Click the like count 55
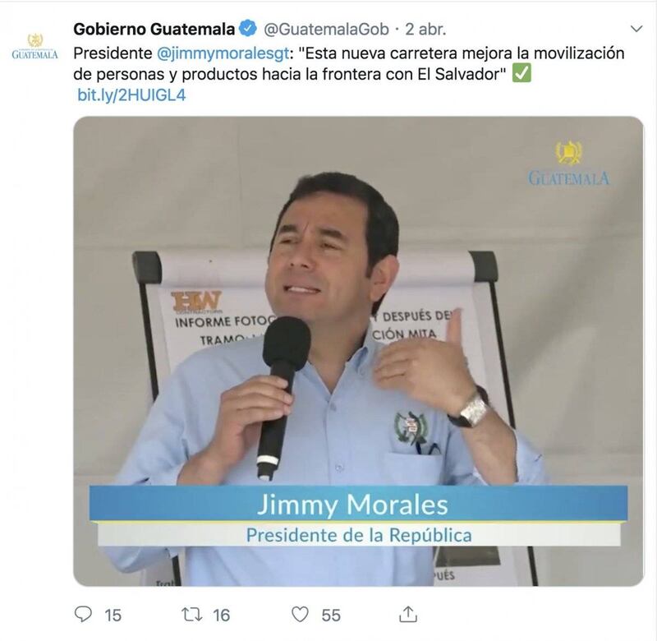Screen dimensions: 657x641 (331, 616)
